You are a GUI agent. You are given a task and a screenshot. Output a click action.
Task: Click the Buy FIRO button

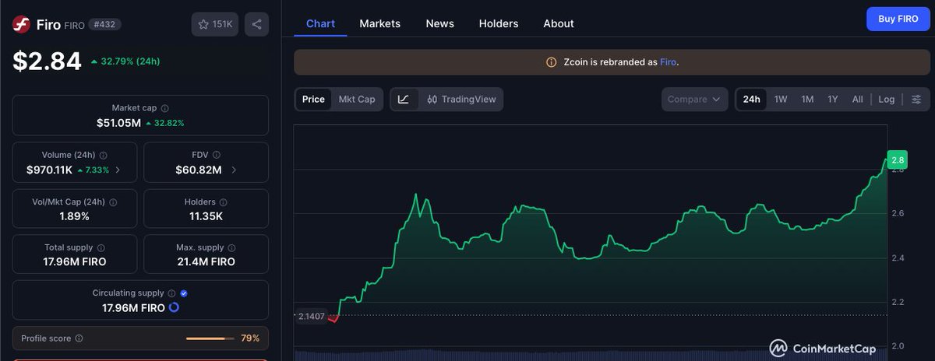click(898, 18)
